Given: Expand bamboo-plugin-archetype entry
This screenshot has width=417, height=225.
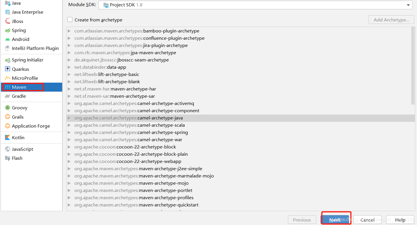Looking at the screenshot, I should [x=69, y=31].
